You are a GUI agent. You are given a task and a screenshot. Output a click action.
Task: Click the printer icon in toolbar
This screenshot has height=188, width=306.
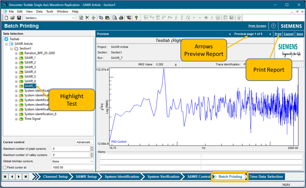coord(121,18)
